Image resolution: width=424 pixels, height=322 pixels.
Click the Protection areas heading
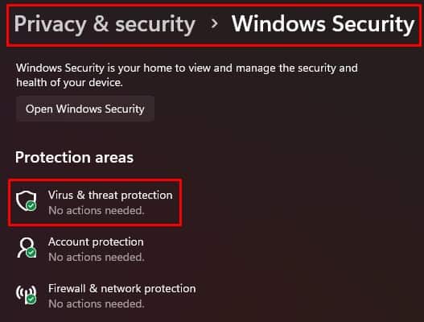click(74, 158)
